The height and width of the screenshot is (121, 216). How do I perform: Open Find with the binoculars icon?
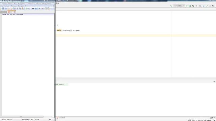coord(33,8)
